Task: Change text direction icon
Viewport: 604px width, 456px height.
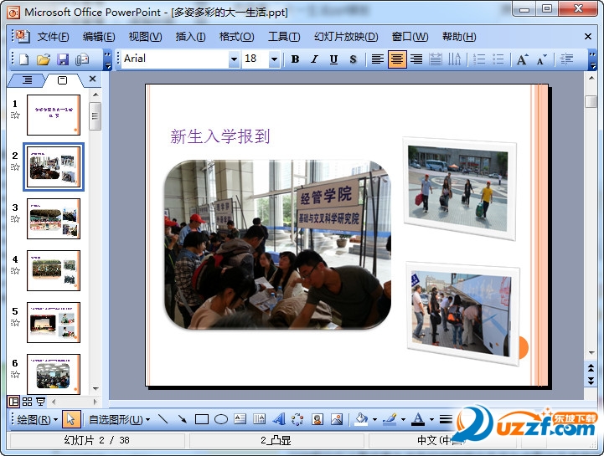Action: (455, 59)
